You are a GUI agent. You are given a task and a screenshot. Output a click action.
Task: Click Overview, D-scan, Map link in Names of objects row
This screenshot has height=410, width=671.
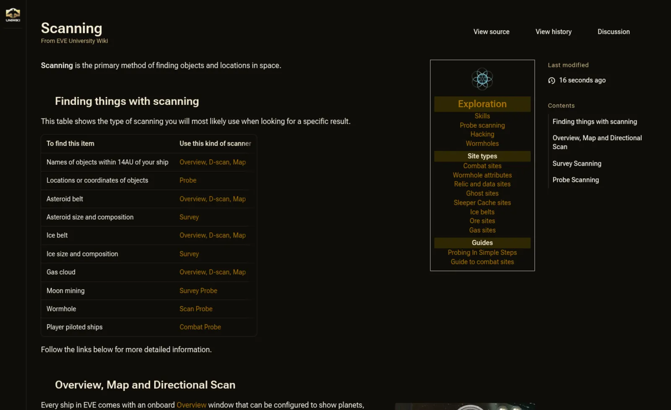[x=213, y=162]
